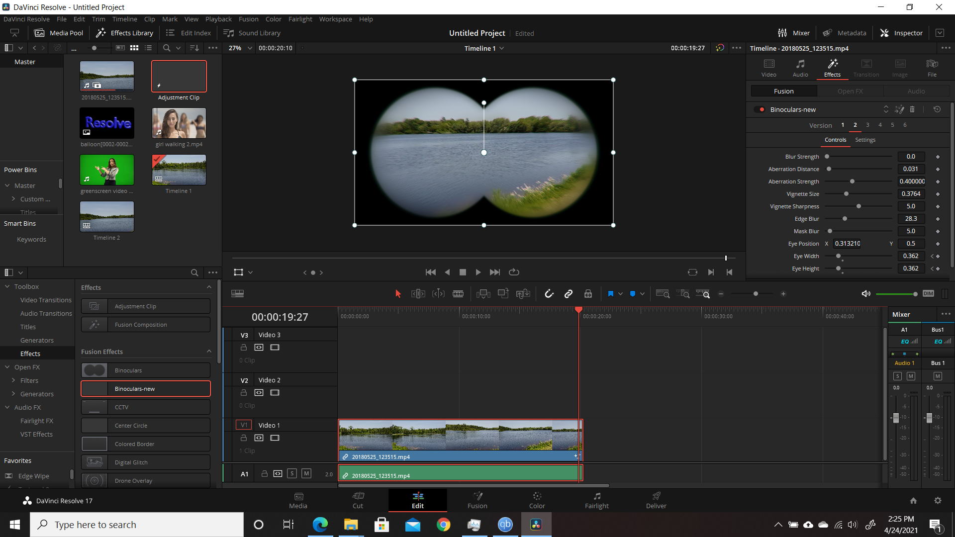
Task: Click the Full Extent Zoom icon
Action: (663, 294)
